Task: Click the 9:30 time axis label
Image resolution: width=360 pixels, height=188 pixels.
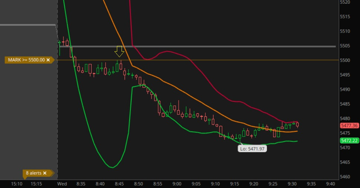Action: coord(292,184)
